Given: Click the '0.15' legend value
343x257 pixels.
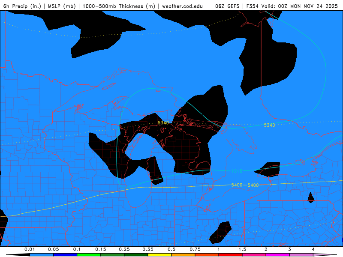Looking at the screenshot, I should click(x=101, y=249).
